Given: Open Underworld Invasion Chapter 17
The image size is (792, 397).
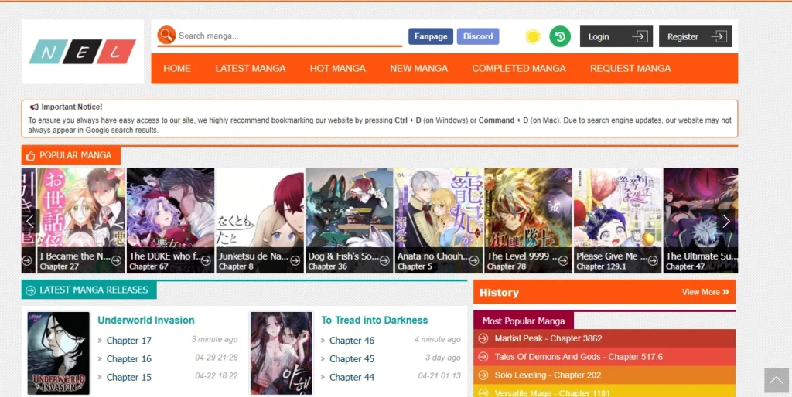Looking at the screenshot, I should click(129, 341).
